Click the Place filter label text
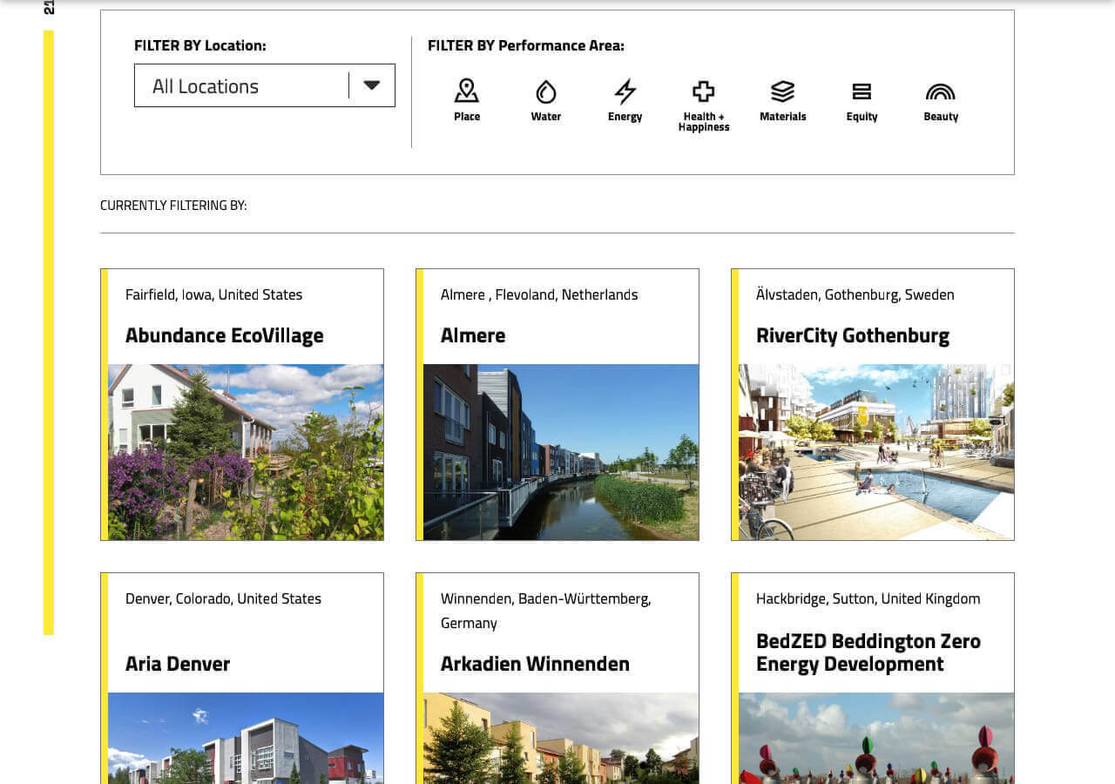Viewport: 1115px width, 784px height. tap(467, 117)
